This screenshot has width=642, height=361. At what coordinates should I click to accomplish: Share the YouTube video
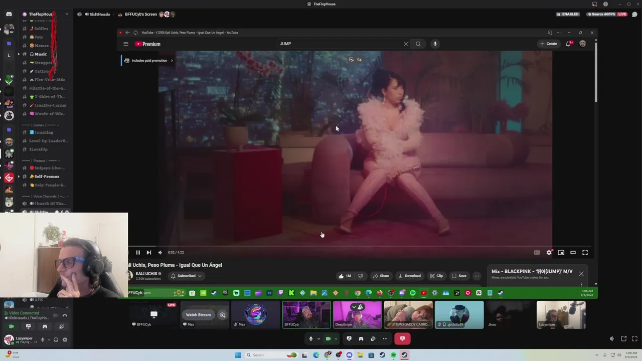(x=381, y=276)
